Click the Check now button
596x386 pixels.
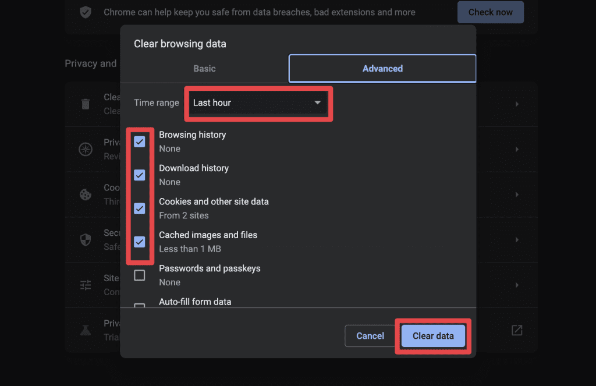tap(490, 12)
